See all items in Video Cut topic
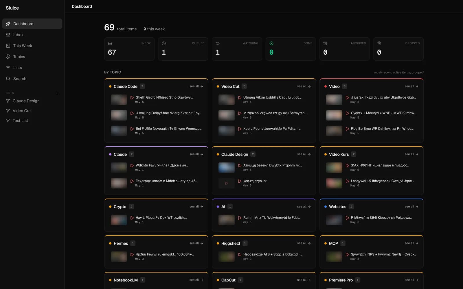463x289 pixels. 304,86
